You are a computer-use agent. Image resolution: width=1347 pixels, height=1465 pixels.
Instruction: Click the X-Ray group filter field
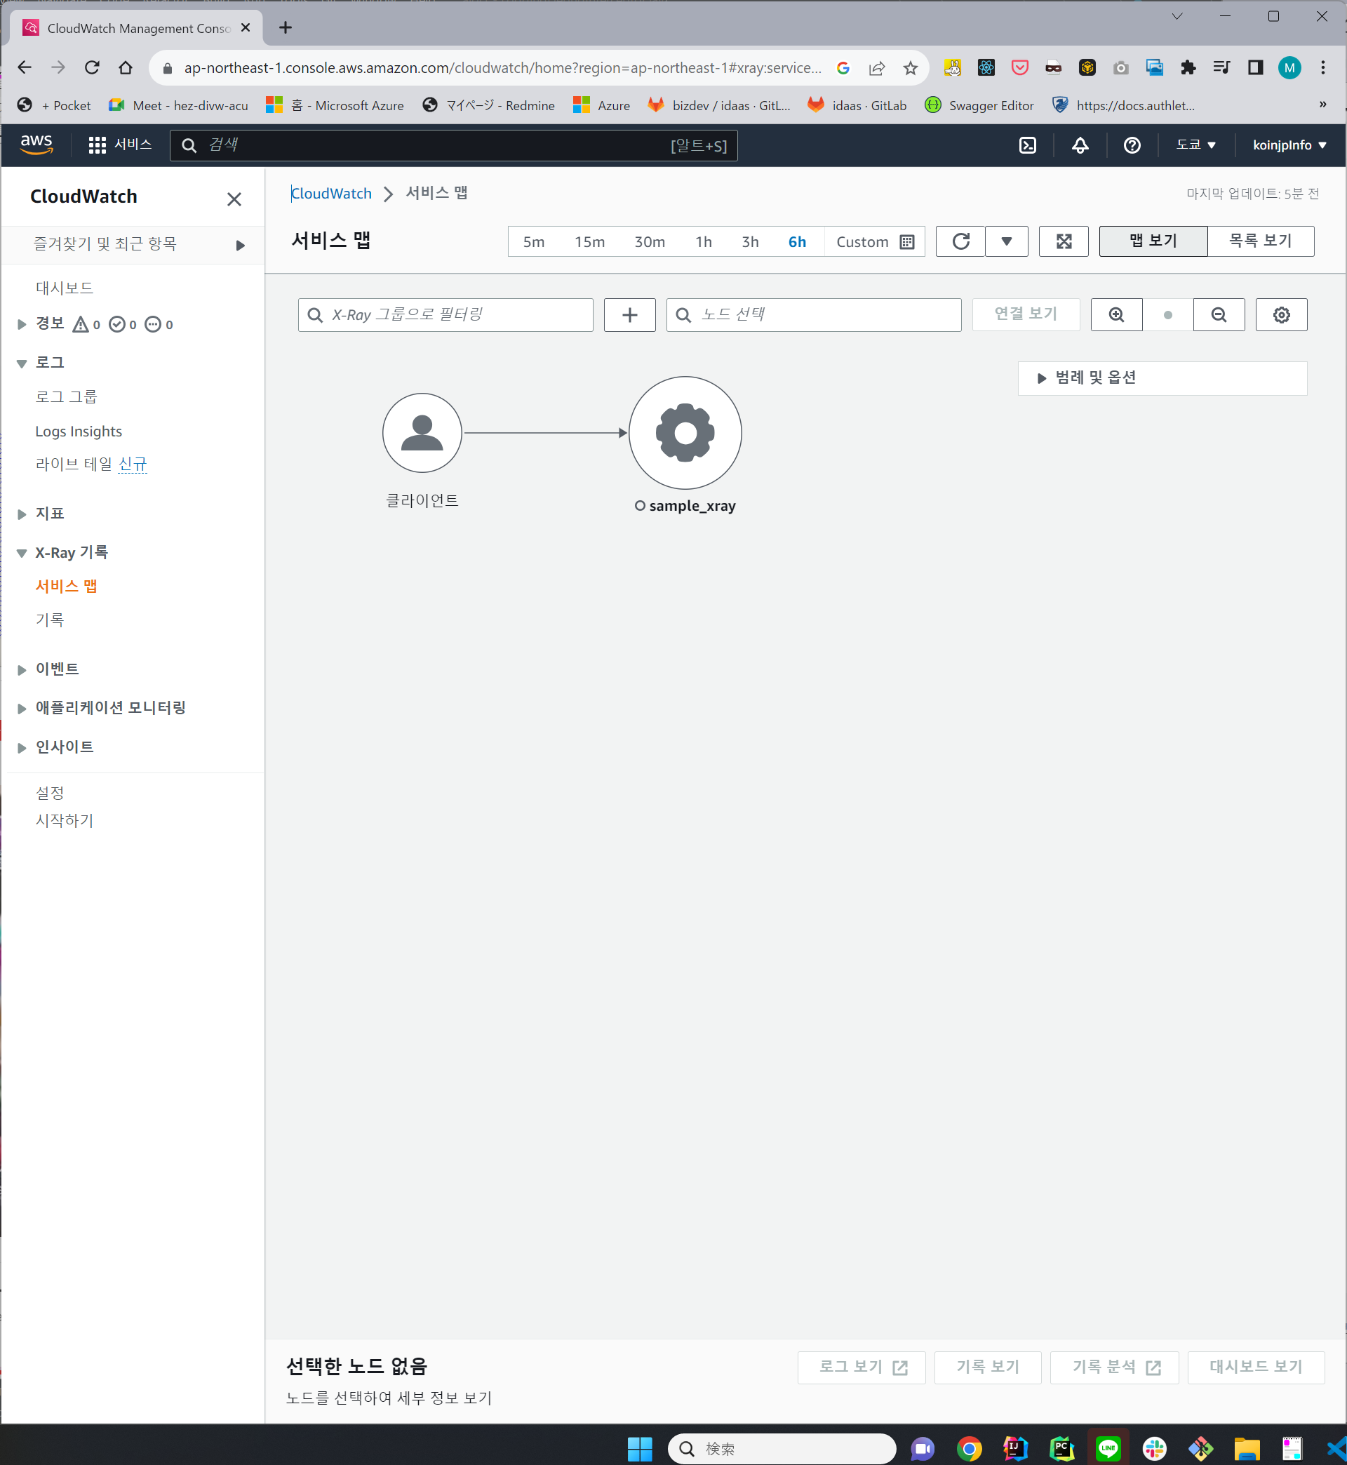445,315
